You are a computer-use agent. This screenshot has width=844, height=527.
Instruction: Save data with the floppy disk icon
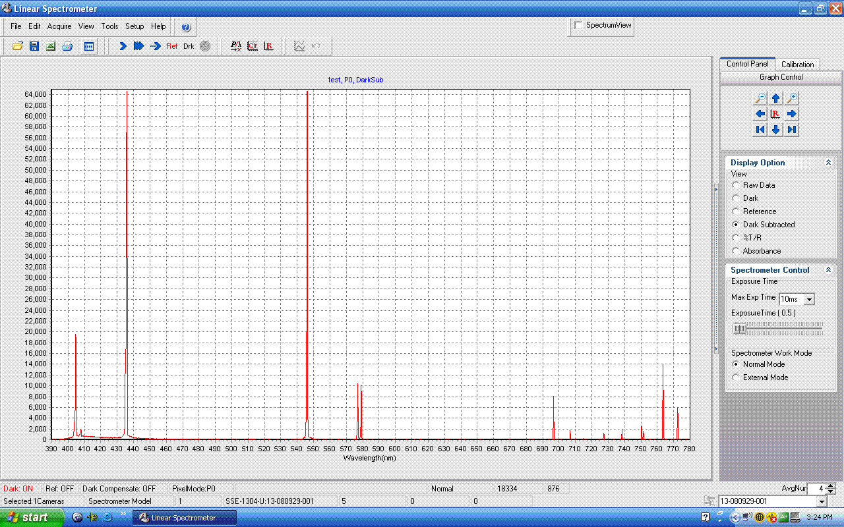pyautogui.click(x=34, y=46)
